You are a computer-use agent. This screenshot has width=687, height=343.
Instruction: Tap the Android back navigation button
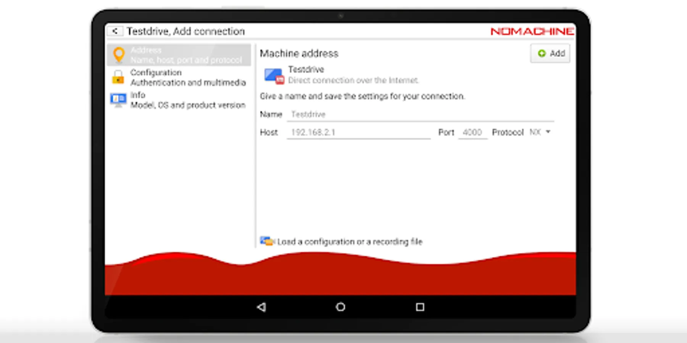(x=261, y=307)
